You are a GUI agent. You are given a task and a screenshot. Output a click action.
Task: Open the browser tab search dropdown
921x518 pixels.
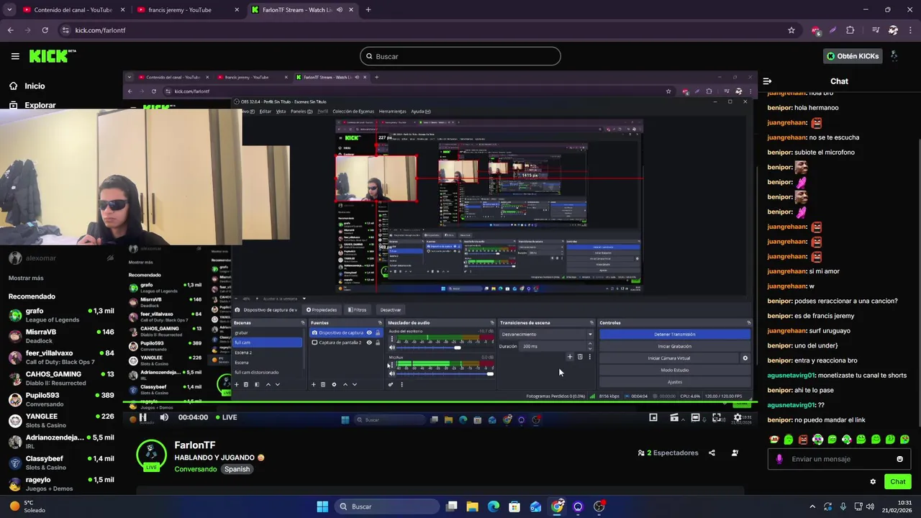tap(9, 10)
